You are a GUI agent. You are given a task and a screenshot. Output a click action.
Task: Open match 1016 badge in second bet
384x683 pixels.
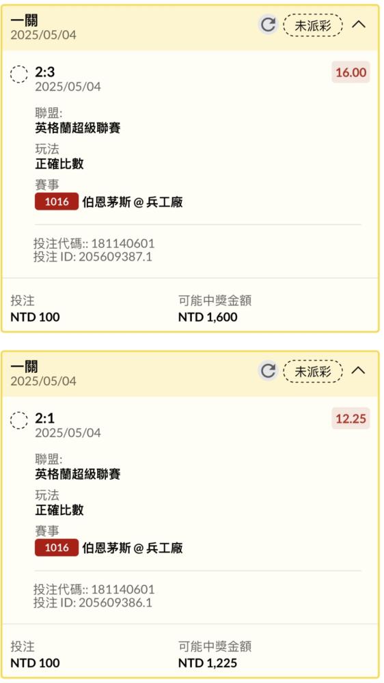(57, 548)
